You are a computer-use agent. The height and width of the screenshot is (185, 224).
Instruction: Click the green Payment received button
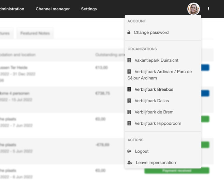(x=176, y=170)
